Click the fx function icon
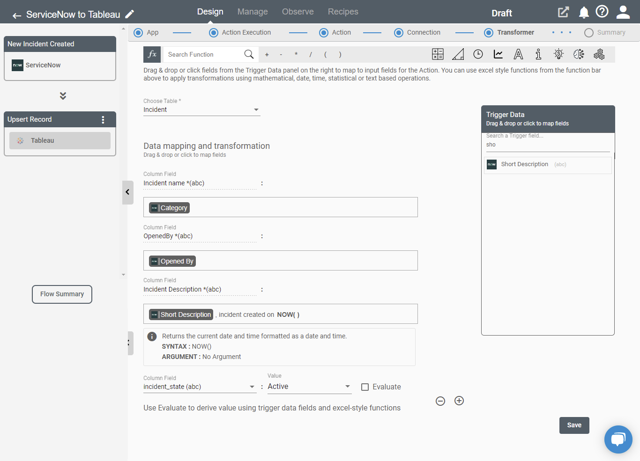This screenshot has height=461, width=640. point(152,54)
